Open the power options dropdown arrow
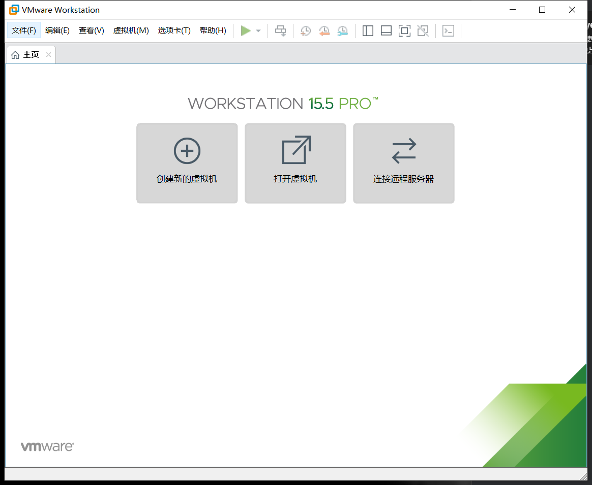This screenshot has height=485, width=592. (258, 30)
